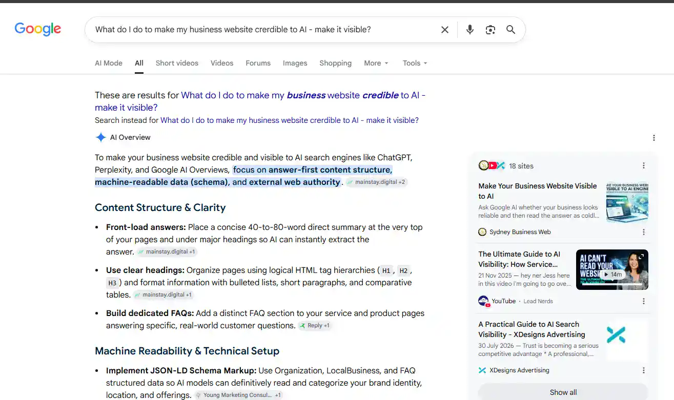This screenshot has width=674, height=400.
Task: Click the highlighted 'focus on answer-first content structure' text
Action: tap(313, 170)
